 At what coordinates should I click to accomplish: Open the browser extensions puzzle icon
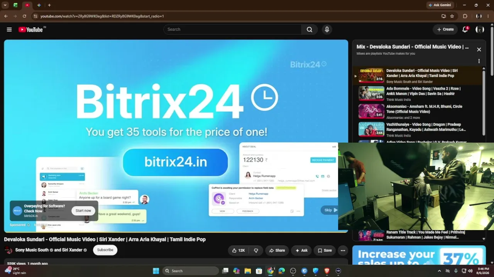click(x=465, y=16)
